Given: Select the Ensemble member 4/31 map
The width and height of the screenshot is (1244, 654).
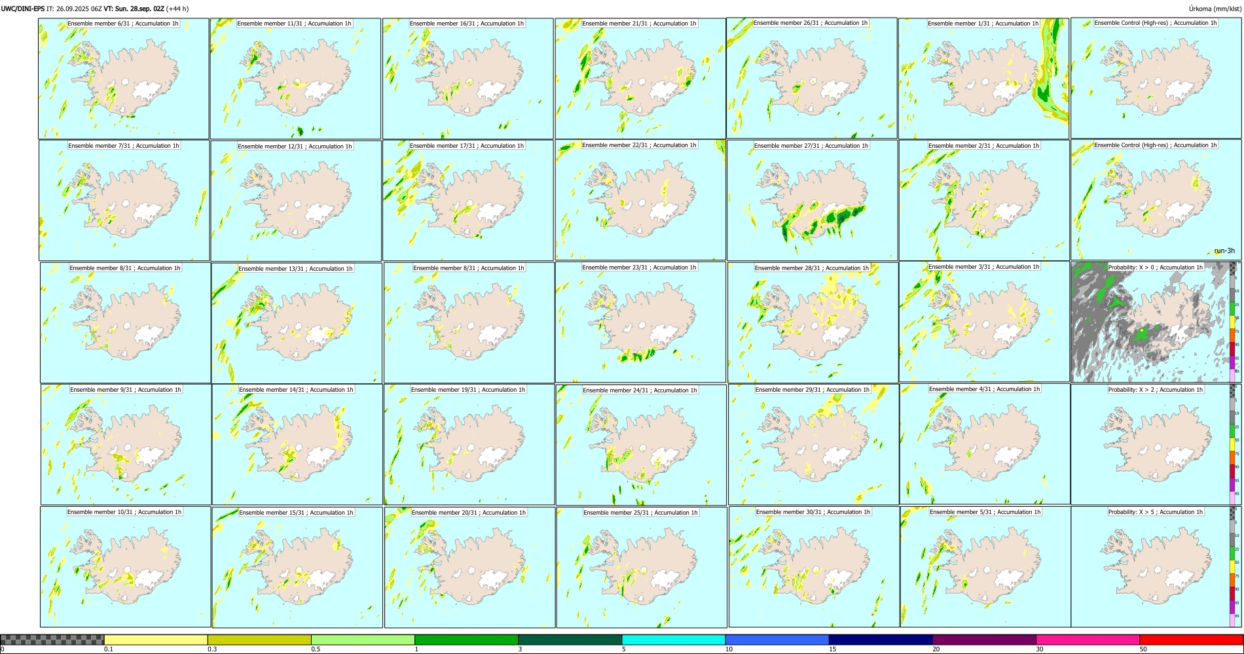Looking at the screenshot, I should (985, 444).
